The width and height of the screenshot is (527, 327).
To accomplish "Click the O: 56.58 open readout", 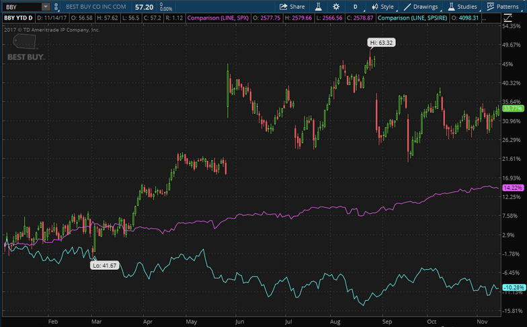I will [x=82, y=17].
